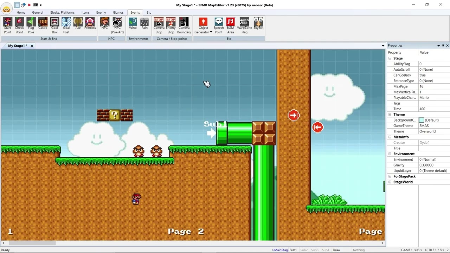Collapse the Stage property group
Viewport: 450px width, 253px height.
point(390,58)
